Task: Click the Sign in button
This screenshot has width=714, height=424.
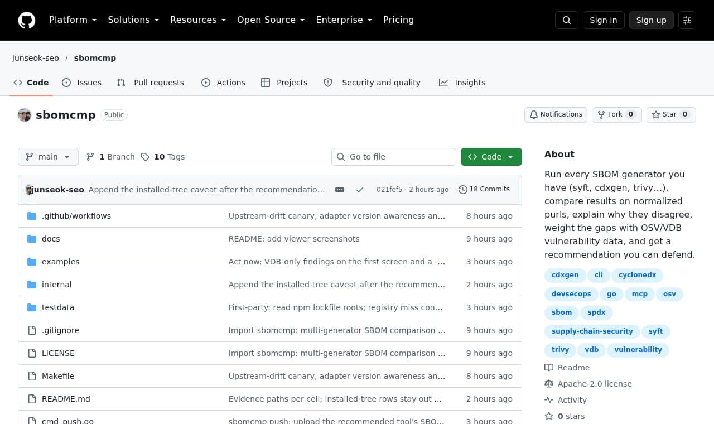Action: click(x=604, y=20)
